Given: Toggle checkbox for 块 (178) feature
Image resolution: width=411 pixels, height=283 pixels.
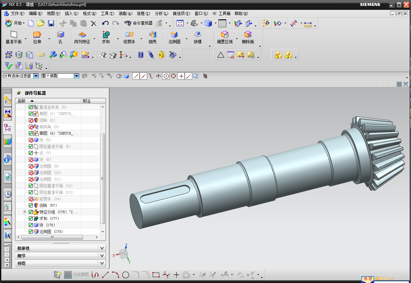Looking at the screenshot, I should click(31, 225).
